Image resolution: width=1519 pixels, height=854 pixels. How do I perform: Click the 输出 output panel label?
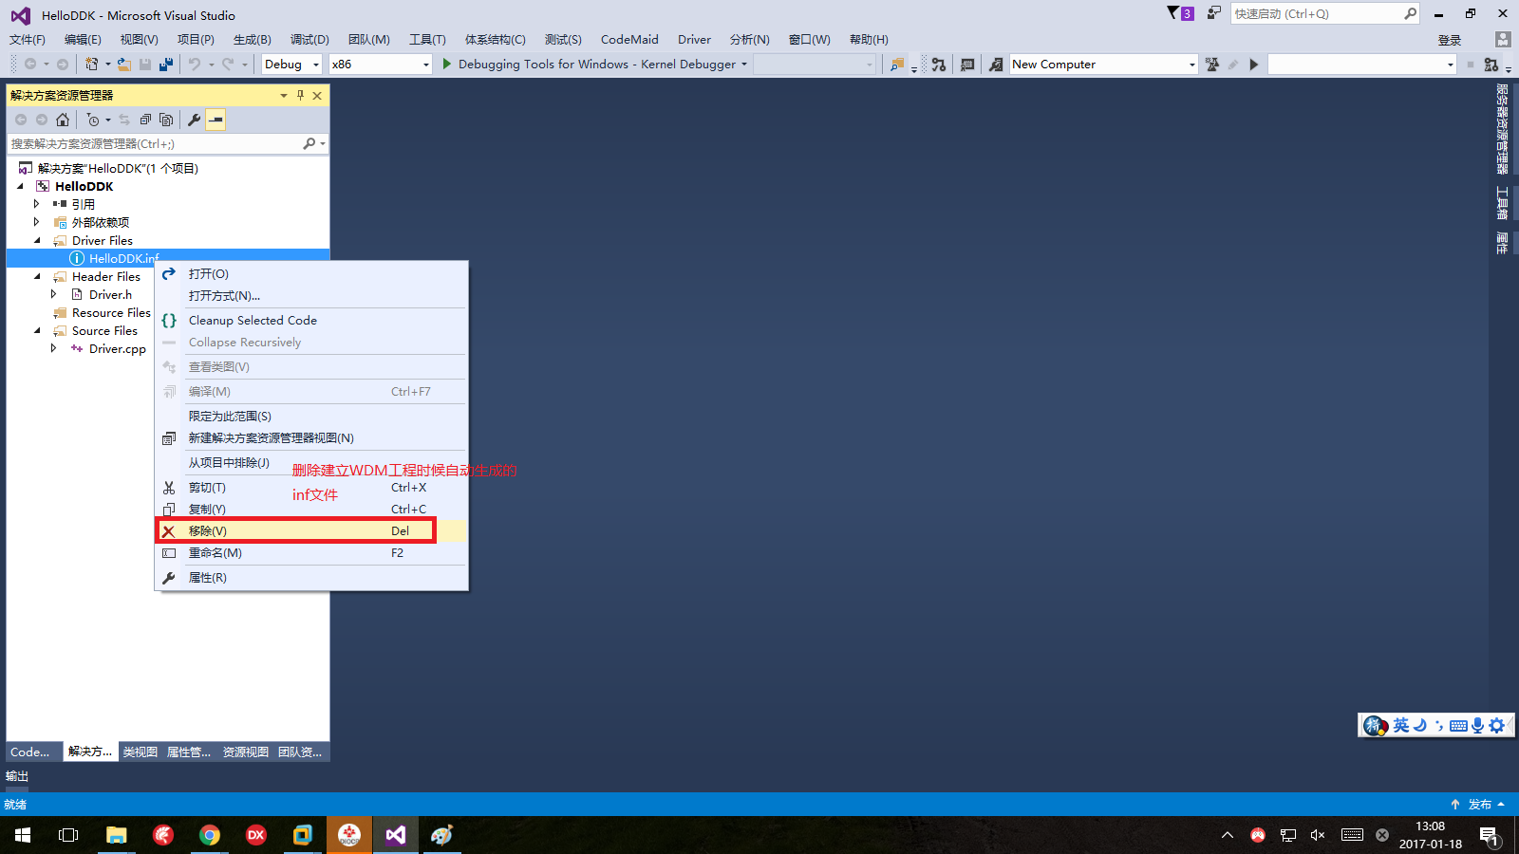click(17, 776)
